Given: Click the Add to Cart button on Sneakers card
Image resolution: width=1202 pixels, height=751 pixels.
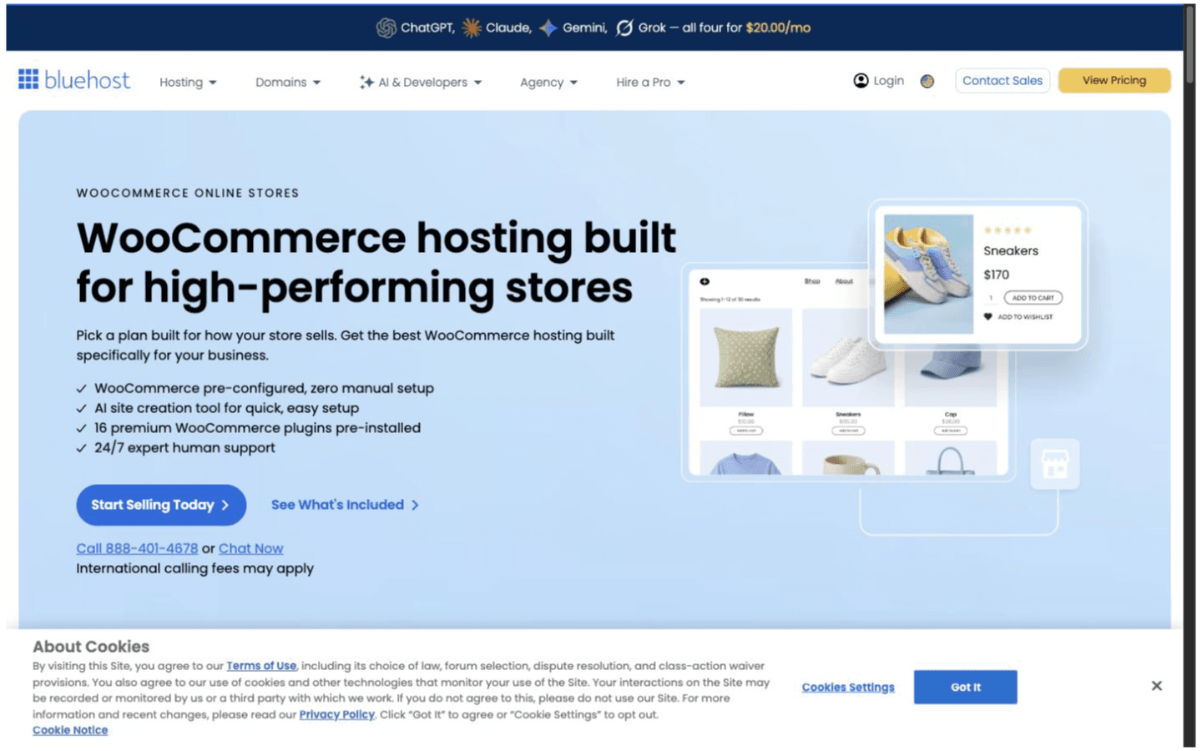Looking at the screenshot, I should click(x=1033, y=298).
